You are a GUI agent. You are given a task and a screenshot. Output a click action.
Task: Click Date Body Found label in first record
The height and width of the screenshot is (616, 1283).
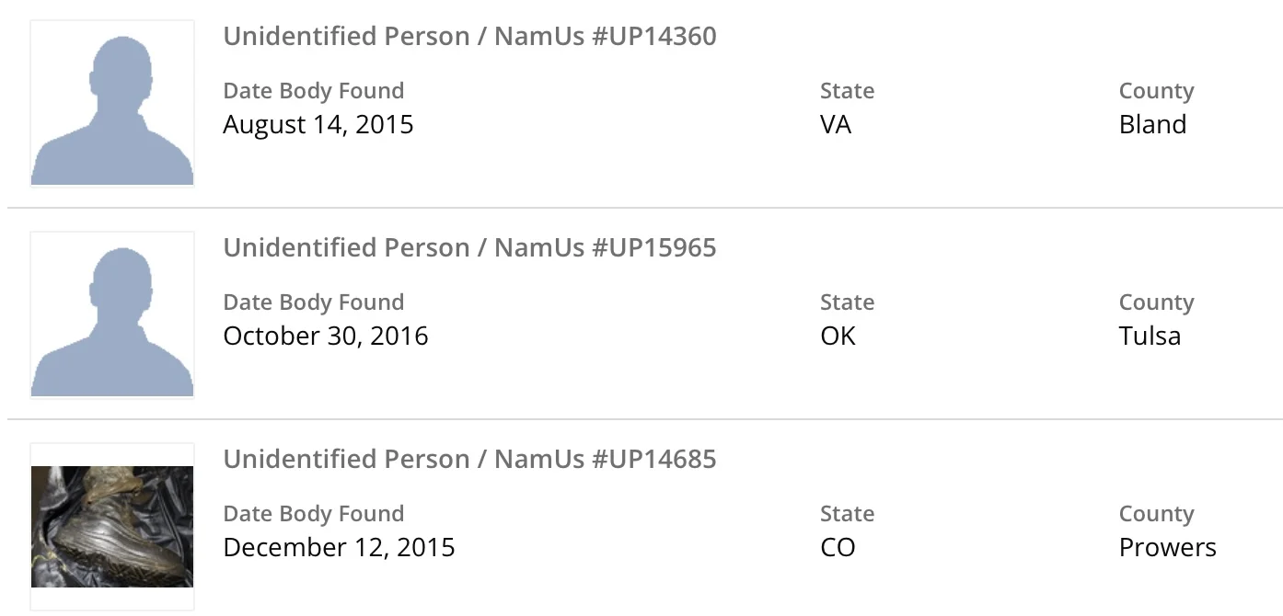[313, 91]
